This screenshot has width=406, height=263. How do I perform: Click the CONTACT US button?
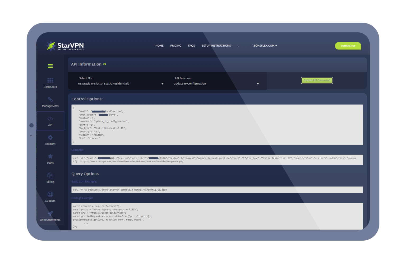click(348, 46)
